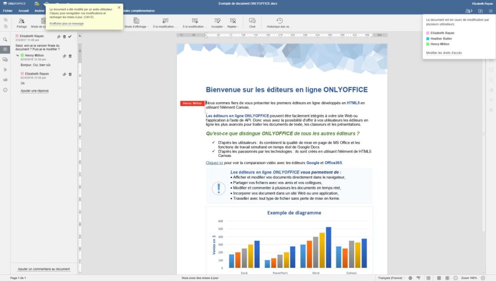Image resolution: width=496 pixels, height=281 pixels.
Task: Delete Elizabeth Rayan's first comment
Action: pyautogui.click(x=64, y=37)
